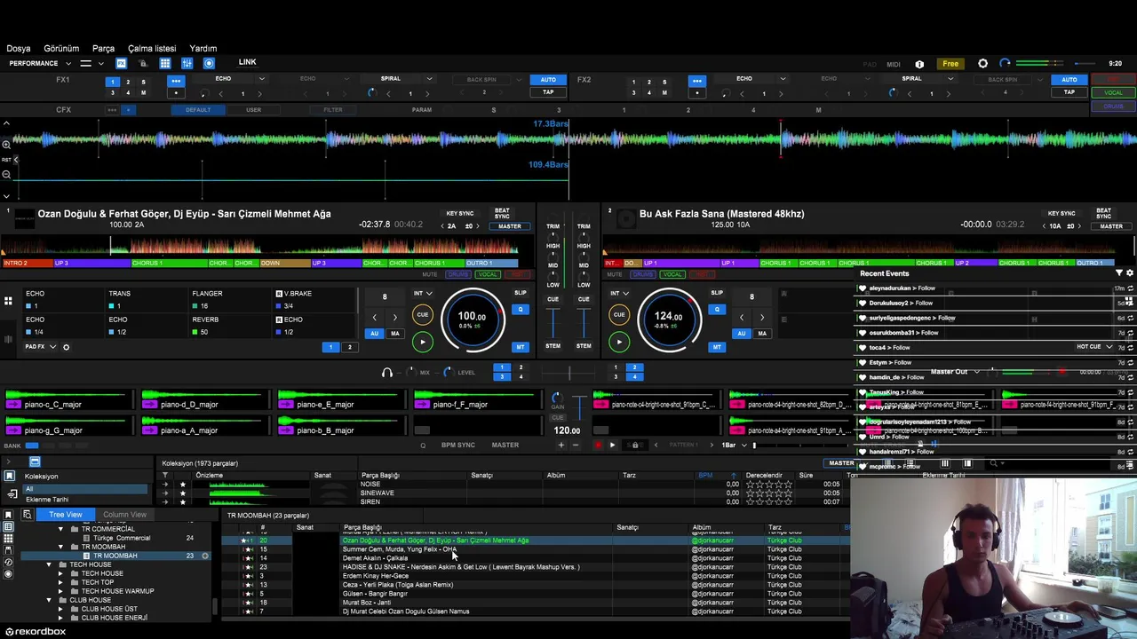Open the Dosya menu

[x=19, y=49]
